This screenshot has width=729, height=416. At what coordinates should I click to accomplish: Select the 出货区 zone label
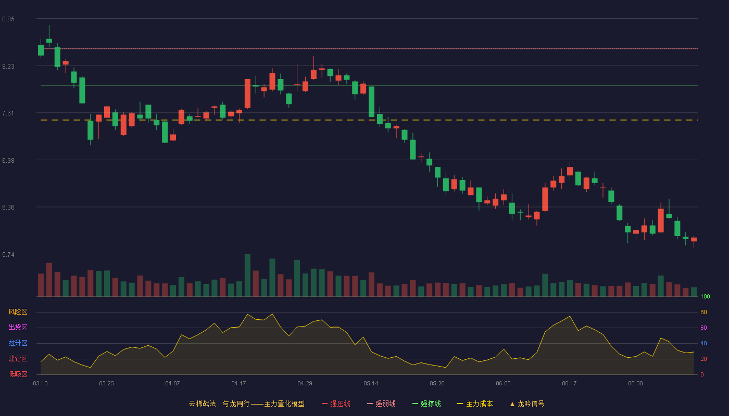point(18,328)
